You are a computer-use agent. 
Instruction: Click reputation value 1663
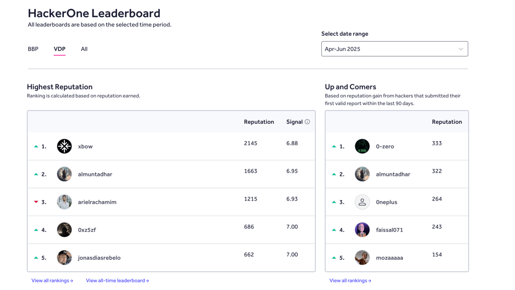pyautogui.click(x=250, y=171)
